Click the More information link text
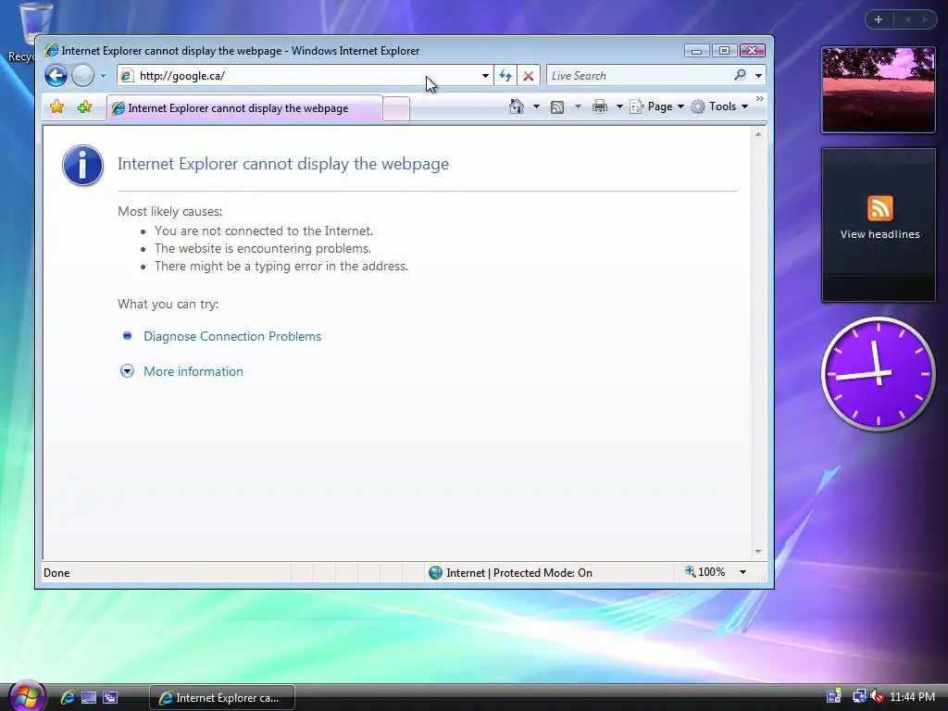The height and width of the screenshot is (711, 948). [x=193, y=371]
